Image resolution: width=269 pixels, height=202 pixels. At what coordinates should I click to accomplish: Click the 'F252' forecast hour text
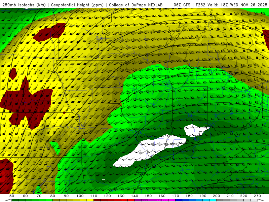pos(200,5)
